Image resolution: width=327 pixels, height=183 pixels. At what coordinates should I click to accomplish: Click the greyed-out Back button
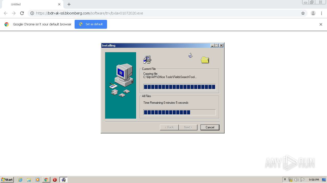(169, 127)
